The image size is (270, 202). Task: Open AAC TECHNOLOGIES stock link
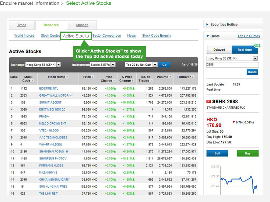coord(53,137)
